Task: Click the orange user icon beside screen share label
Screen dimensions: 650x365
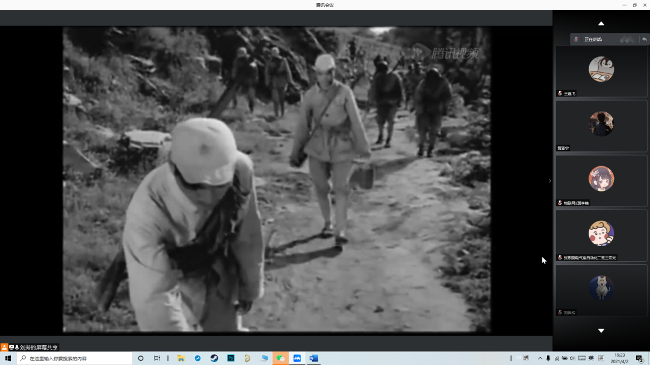Action: coord(4,348)
